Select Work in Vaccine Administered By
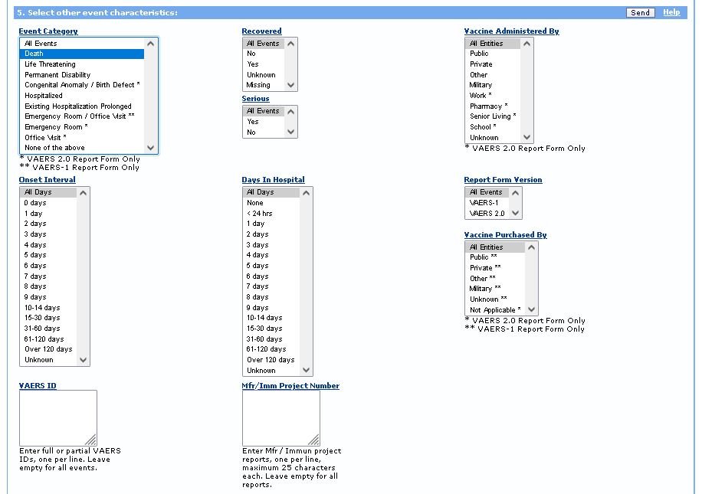Viewport: 702px width, 494px height. click(x=493, y=95)
